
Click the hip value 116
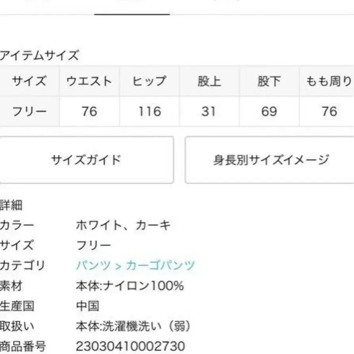click(150, 112)
